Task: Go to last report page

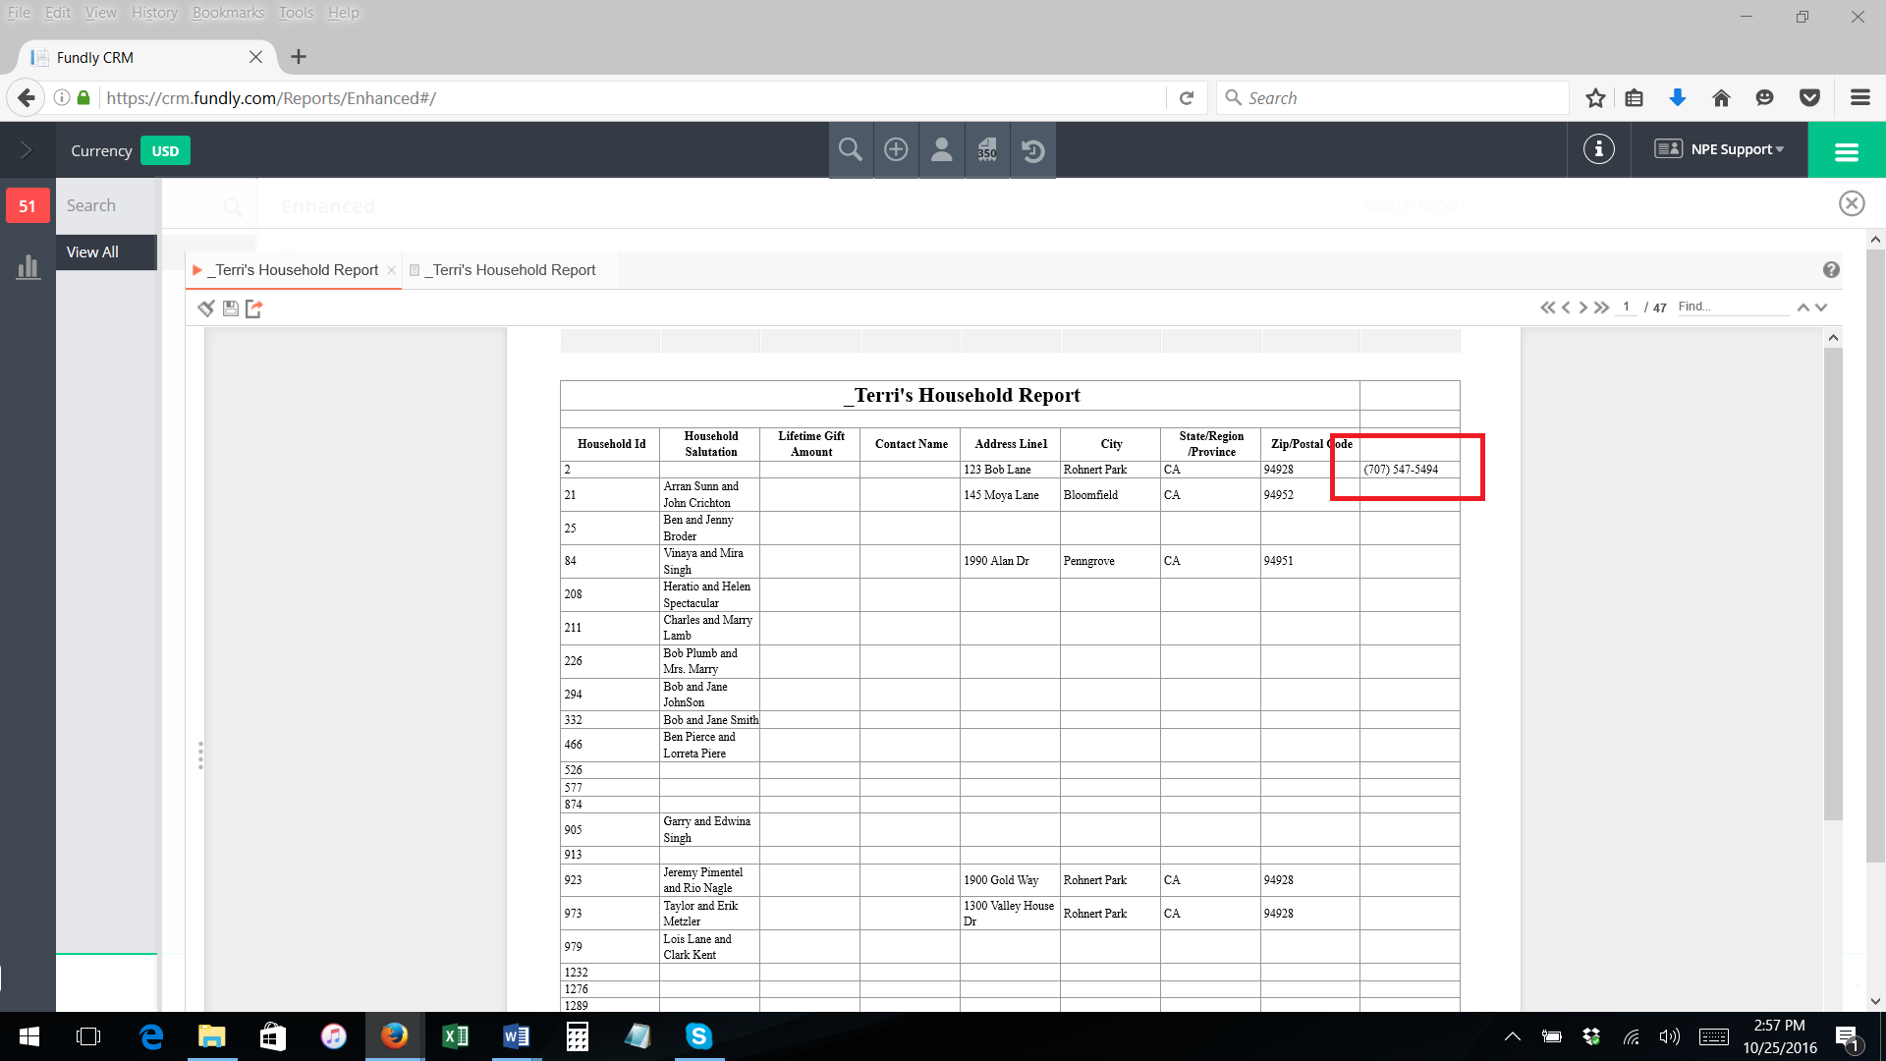Action: [1602, 307]
